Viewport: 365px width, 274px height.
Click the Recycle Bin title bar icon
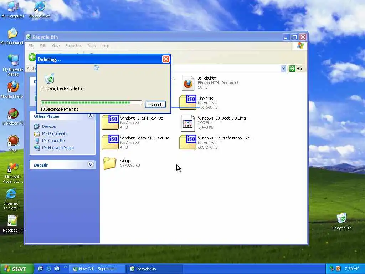point(29,37)
